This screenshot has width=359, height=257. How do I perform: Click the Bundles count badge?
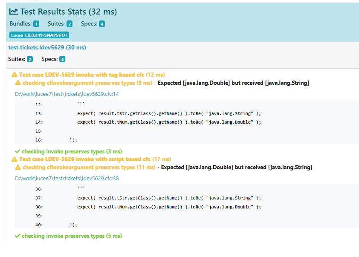36,24
